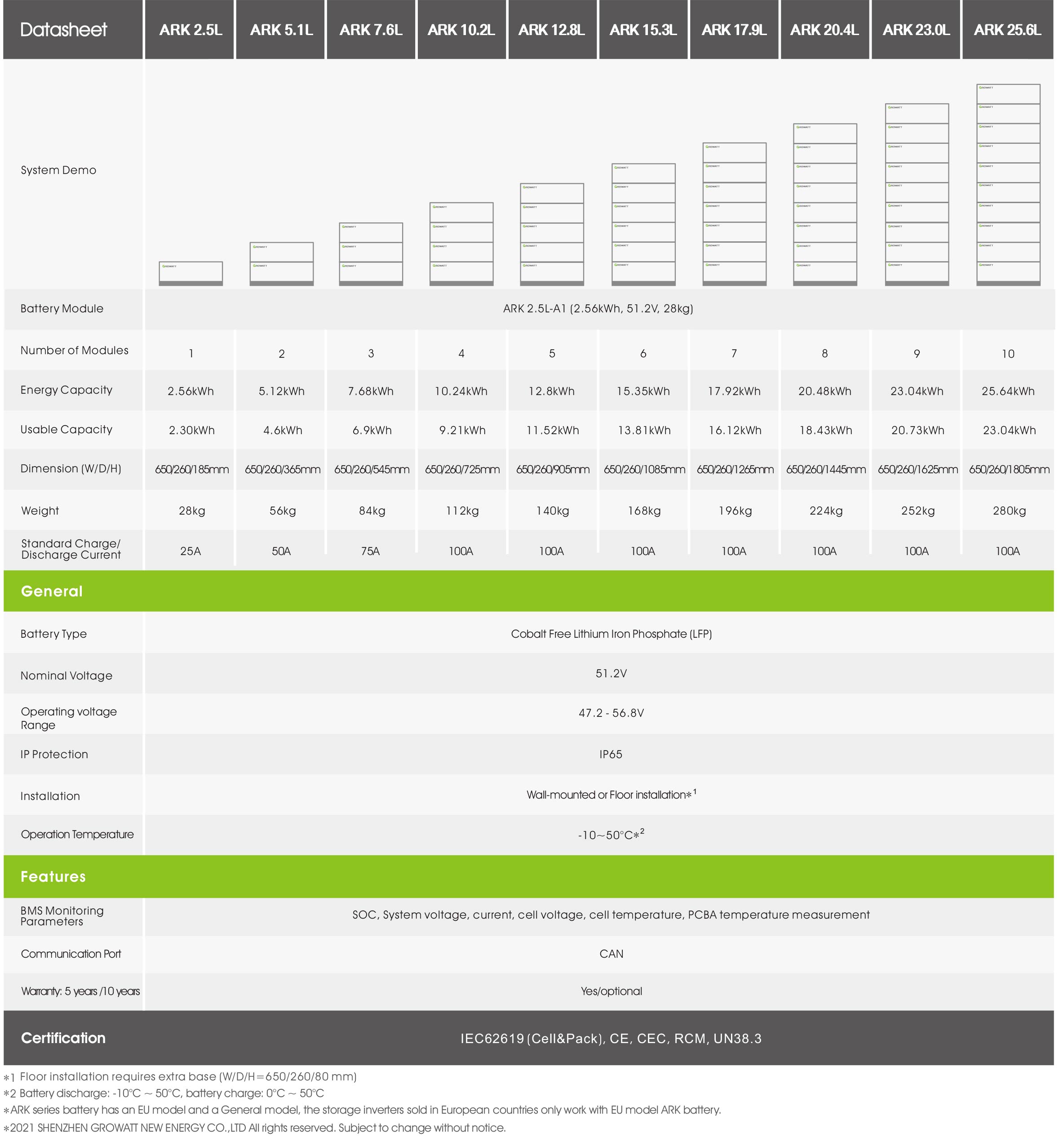
Task: Click the ARK 10.2L battery stack image
Action: (461, 244)
